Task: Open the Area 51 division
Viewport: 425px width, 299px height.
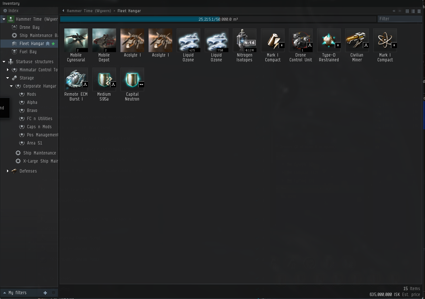Action: [x=34, y=143]
